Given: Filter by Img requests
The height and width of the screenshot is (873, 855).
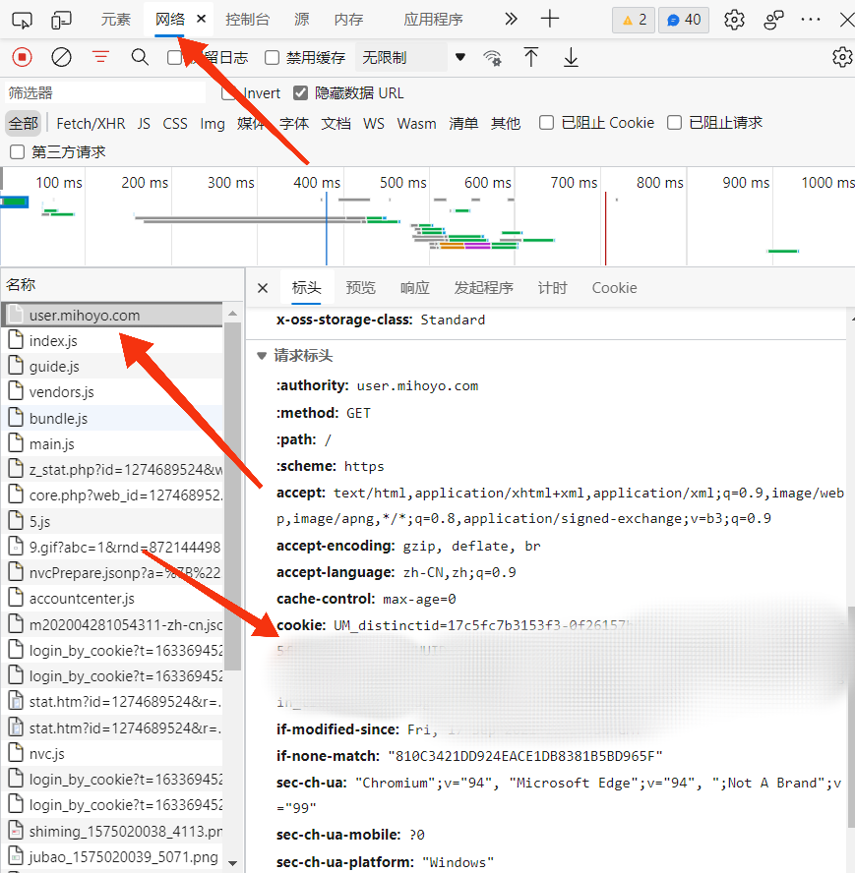Looking at the screenshot, I should pos(213,124).
